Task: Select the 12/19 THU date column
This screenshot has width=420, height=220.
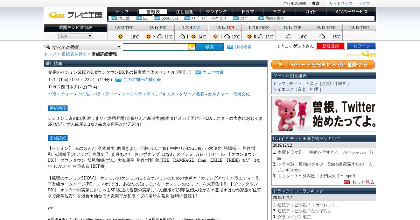Action: point(359,28)
